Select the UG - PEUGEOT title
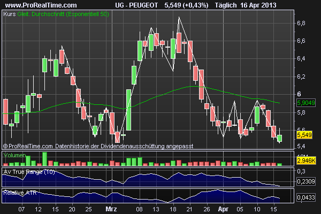The image size is (321, 214). click(x=136, y=5)
